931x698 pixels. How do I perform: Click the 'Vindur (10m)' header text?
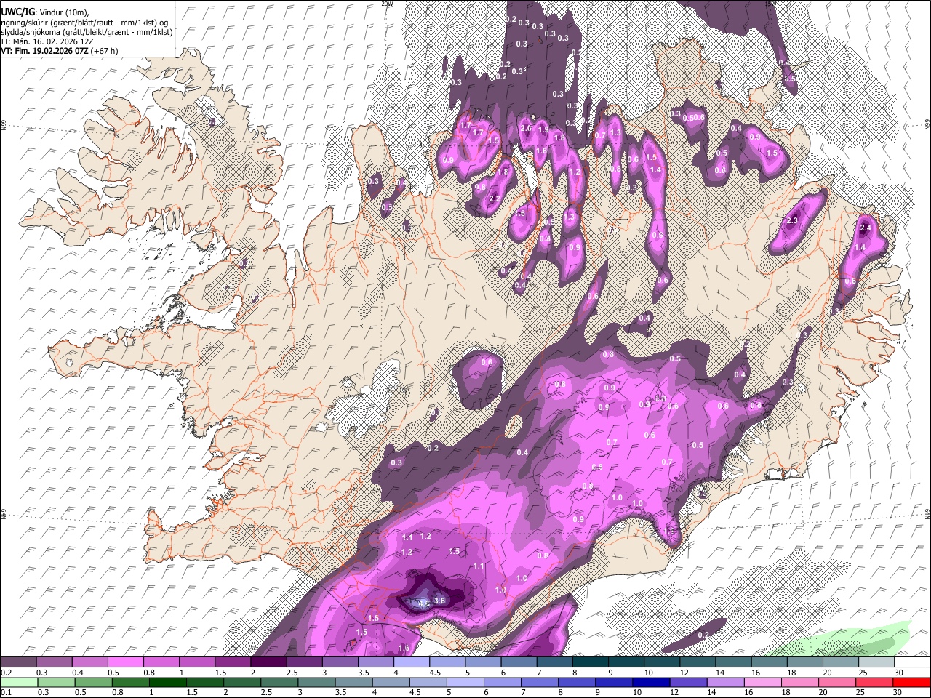(64, 12)
